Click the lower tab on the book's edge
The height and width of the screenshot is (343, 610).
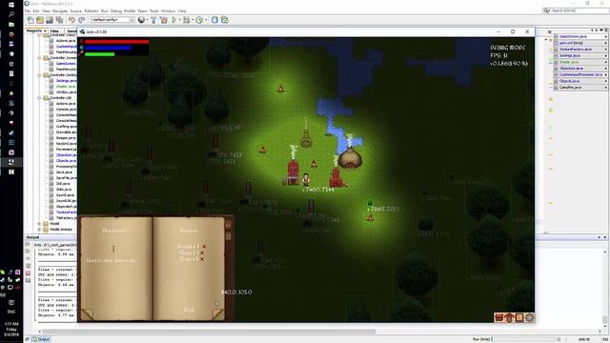[x=229, y=235]
